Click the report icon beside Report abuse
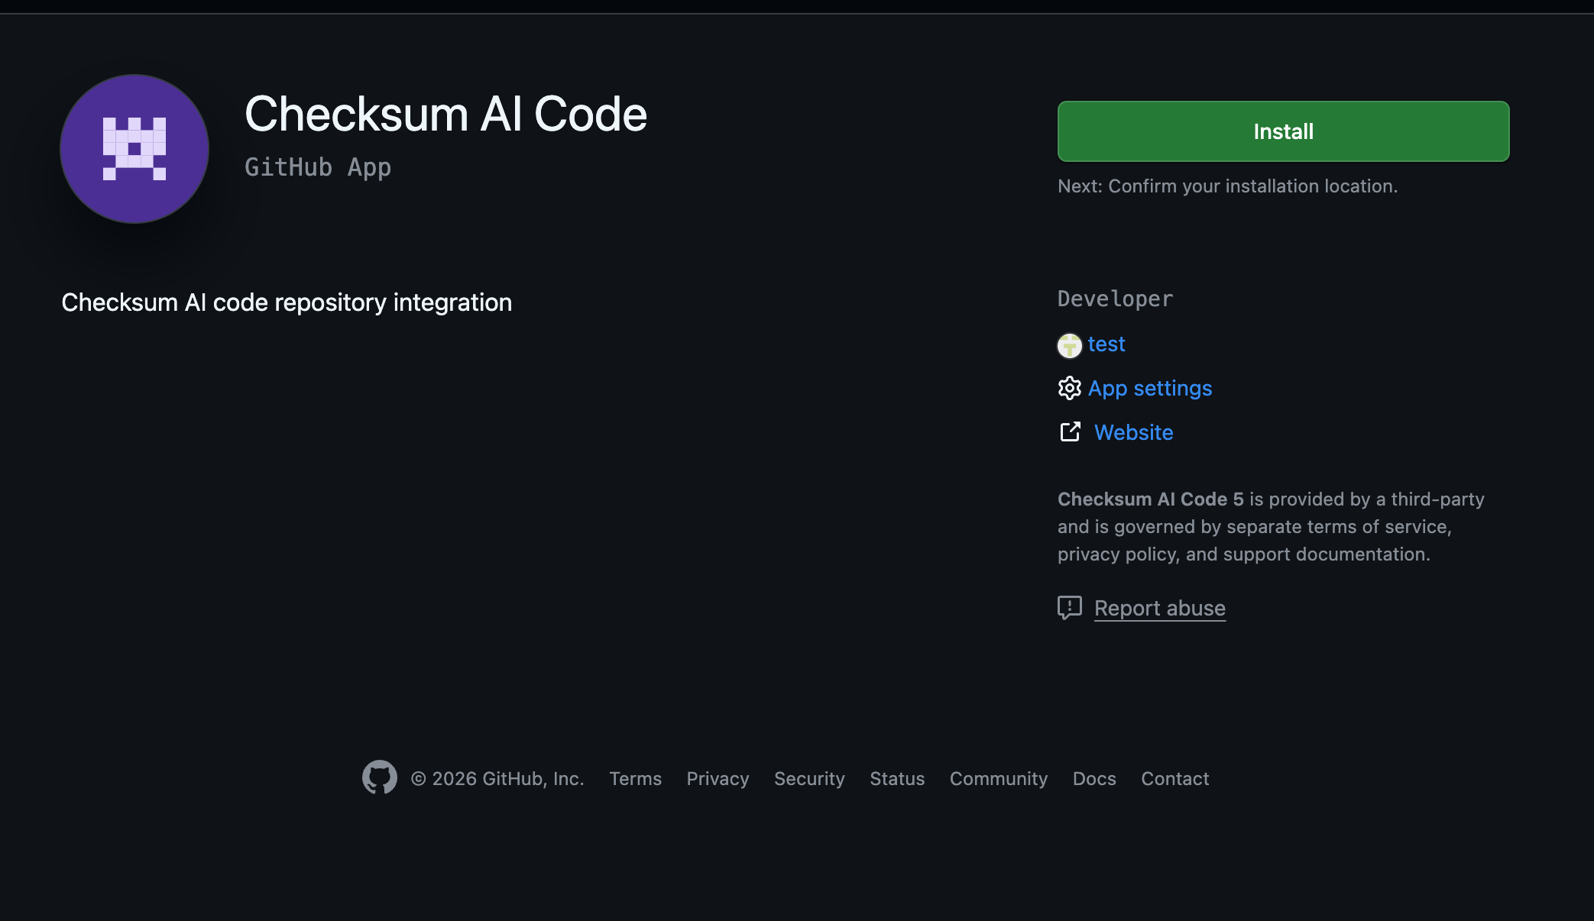The height and width of the screenshot is (921, 1594). pyautogui.click(x=1069, y=608)
